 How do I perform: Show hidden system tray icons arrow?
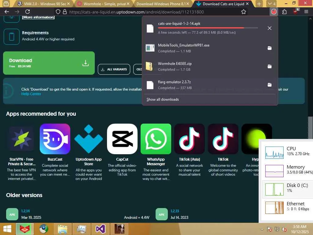pos(262,229)
